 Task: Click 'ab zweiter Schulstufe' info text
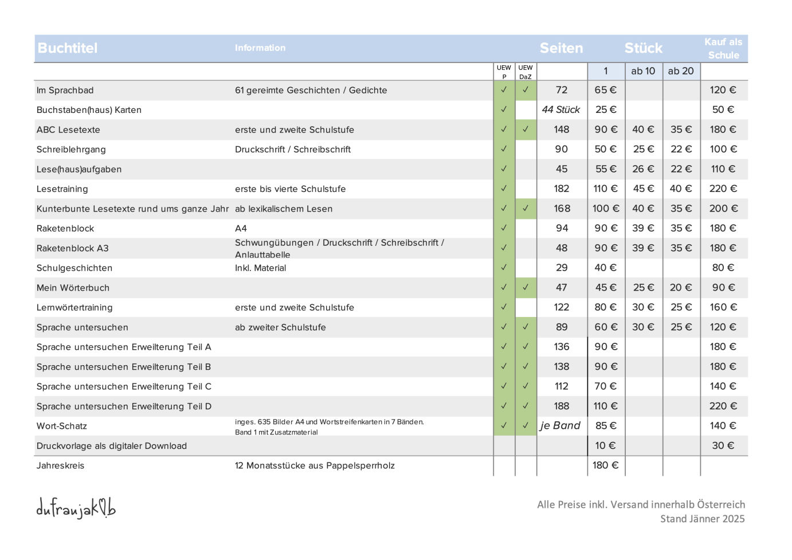[280, 328]
